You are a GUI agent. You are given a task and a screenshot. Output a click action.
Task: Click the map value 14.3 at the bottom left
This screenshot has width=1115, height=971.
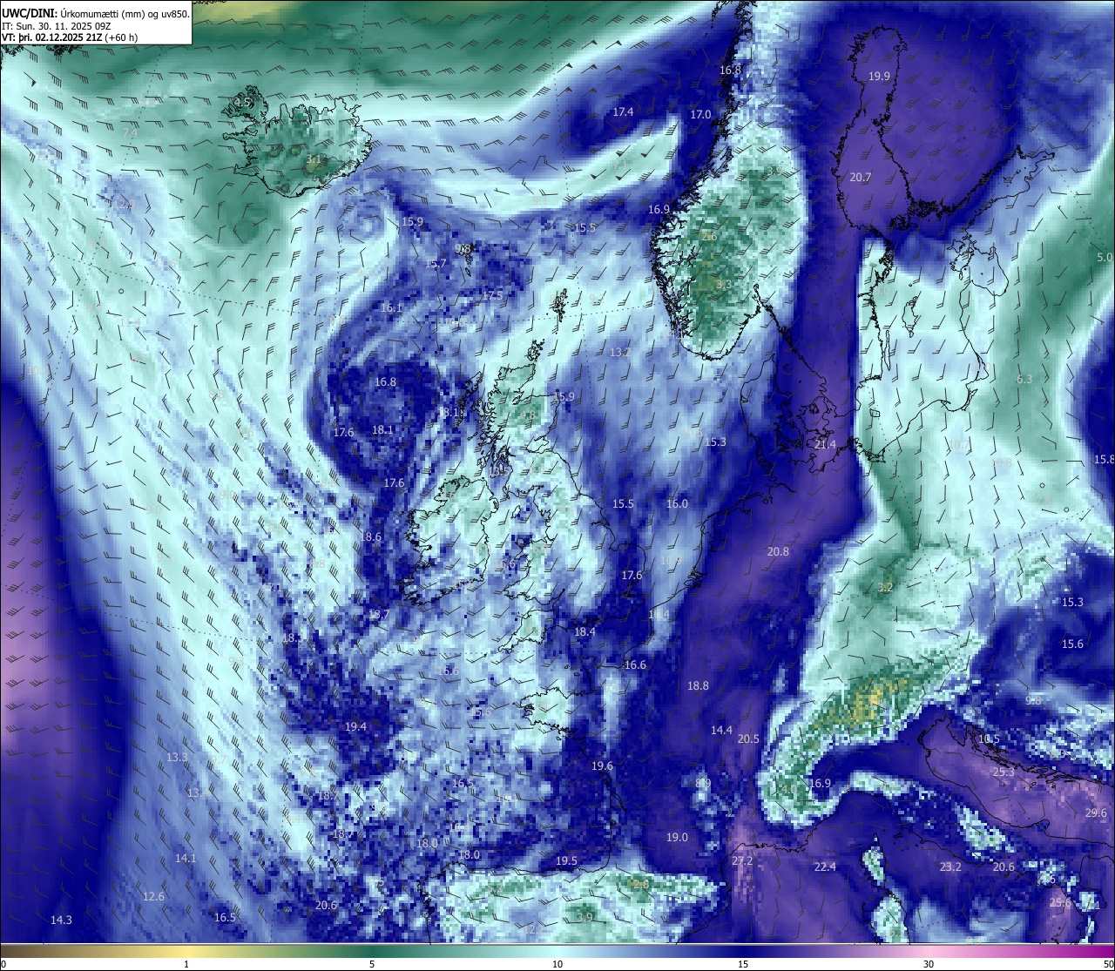click(x=61, y=920)
